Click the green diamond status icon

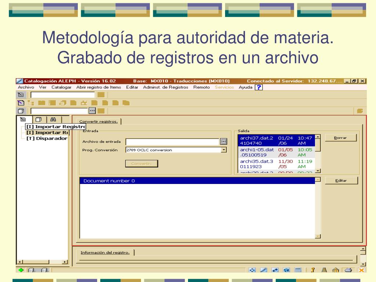click(21, 270)
